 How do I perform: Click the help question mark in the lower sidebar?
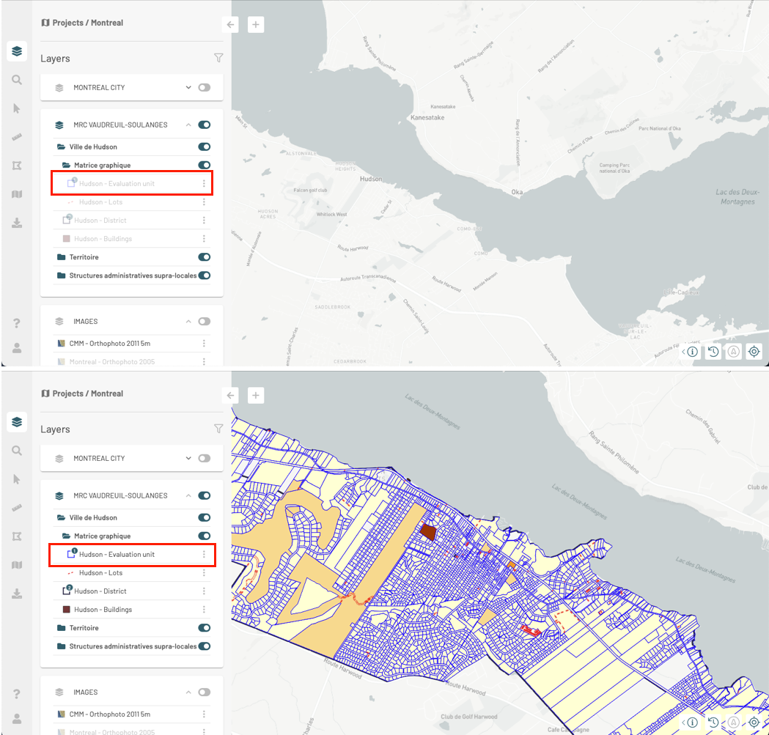[x=17, y=694]
